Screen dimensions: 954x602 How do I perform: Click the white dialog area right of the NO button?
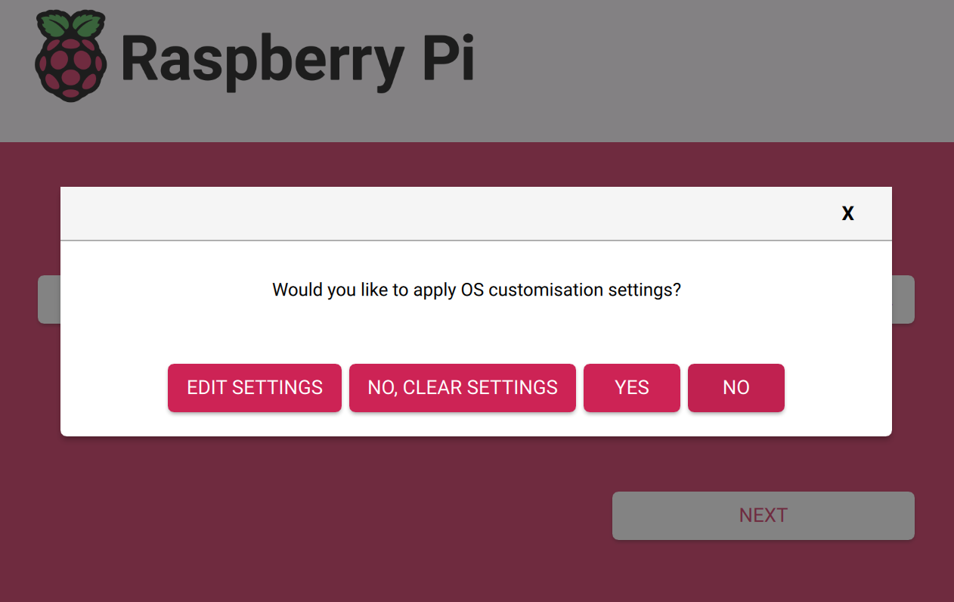point(838,388)
